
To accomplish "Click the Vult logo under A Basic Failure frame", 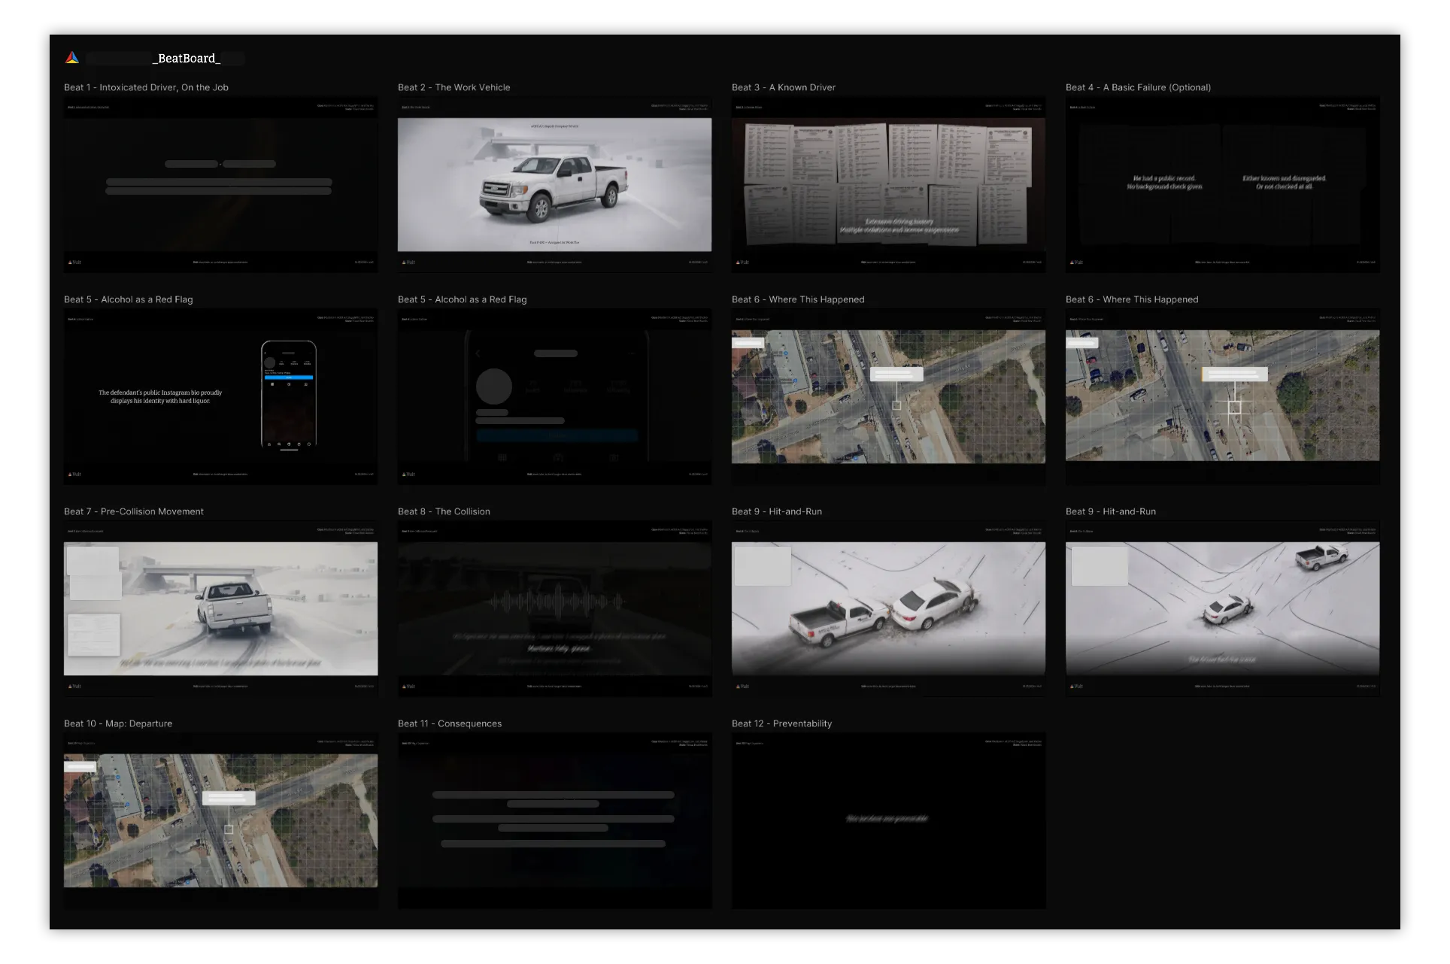I will [1077, 262].
